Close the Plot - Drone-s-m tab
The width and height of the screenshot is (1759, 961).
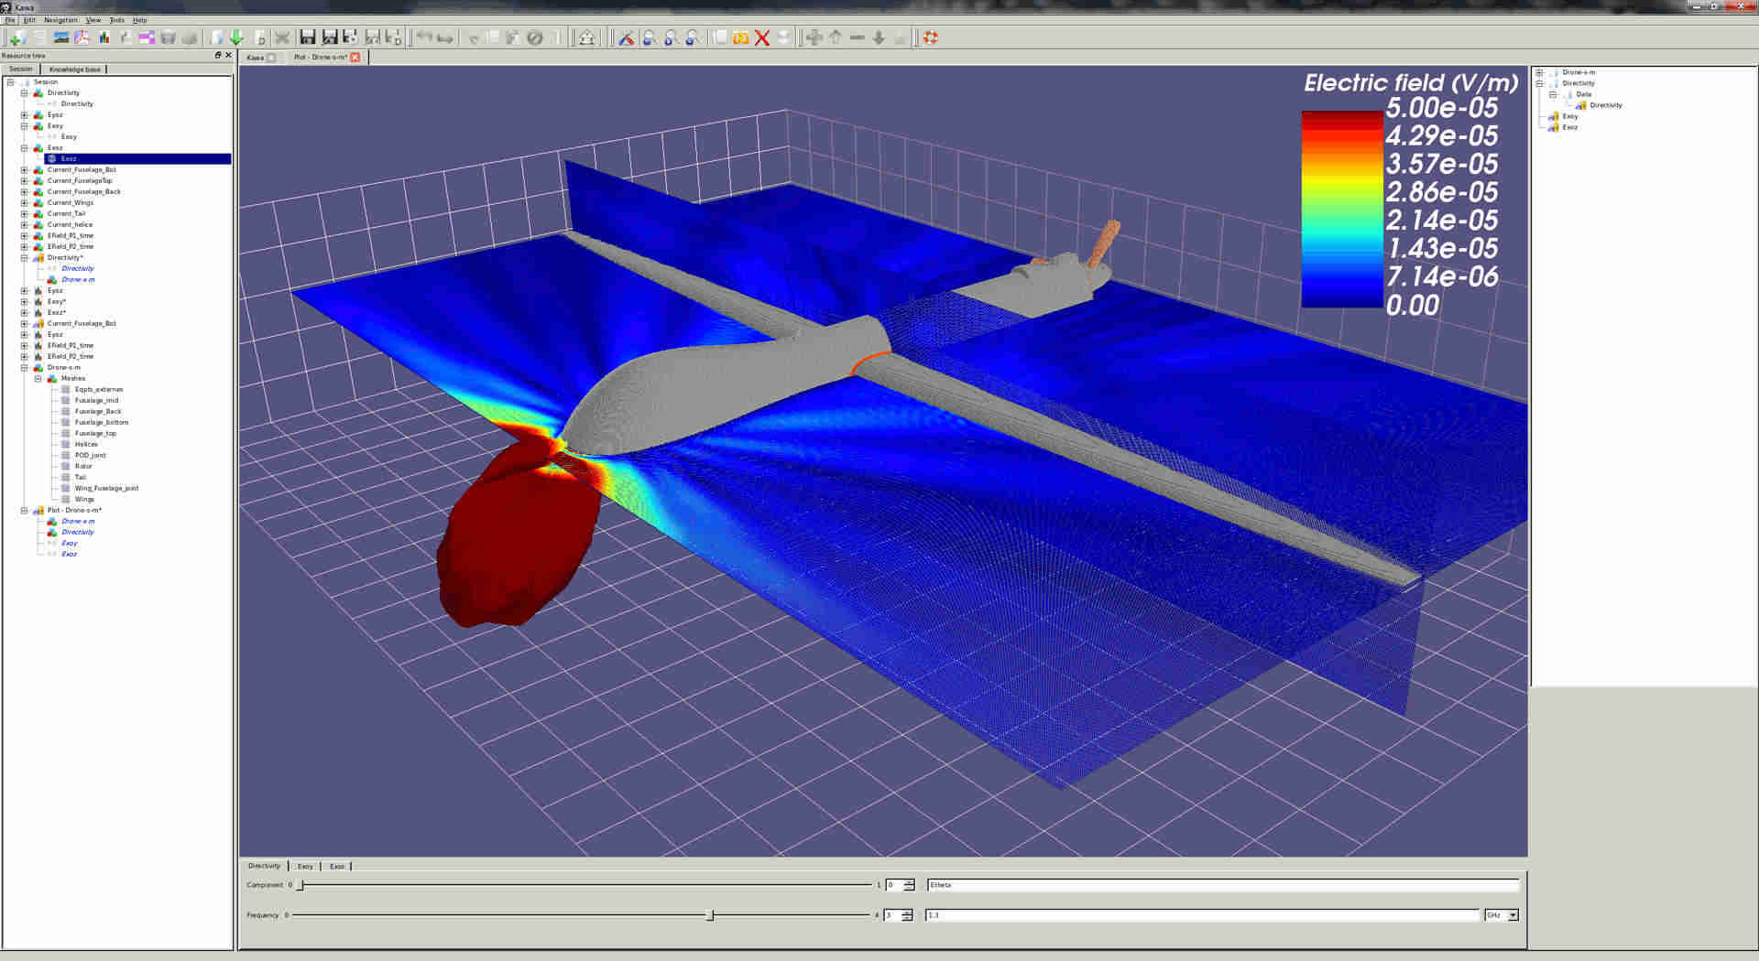click(355, 57)
